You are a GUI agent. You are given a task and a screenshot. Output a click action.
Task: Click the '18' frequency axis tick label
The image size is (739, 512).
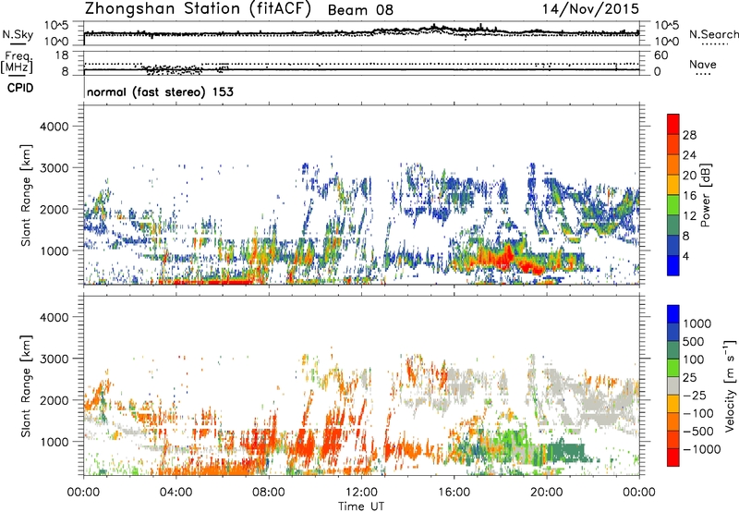click(x=62, y=55)
